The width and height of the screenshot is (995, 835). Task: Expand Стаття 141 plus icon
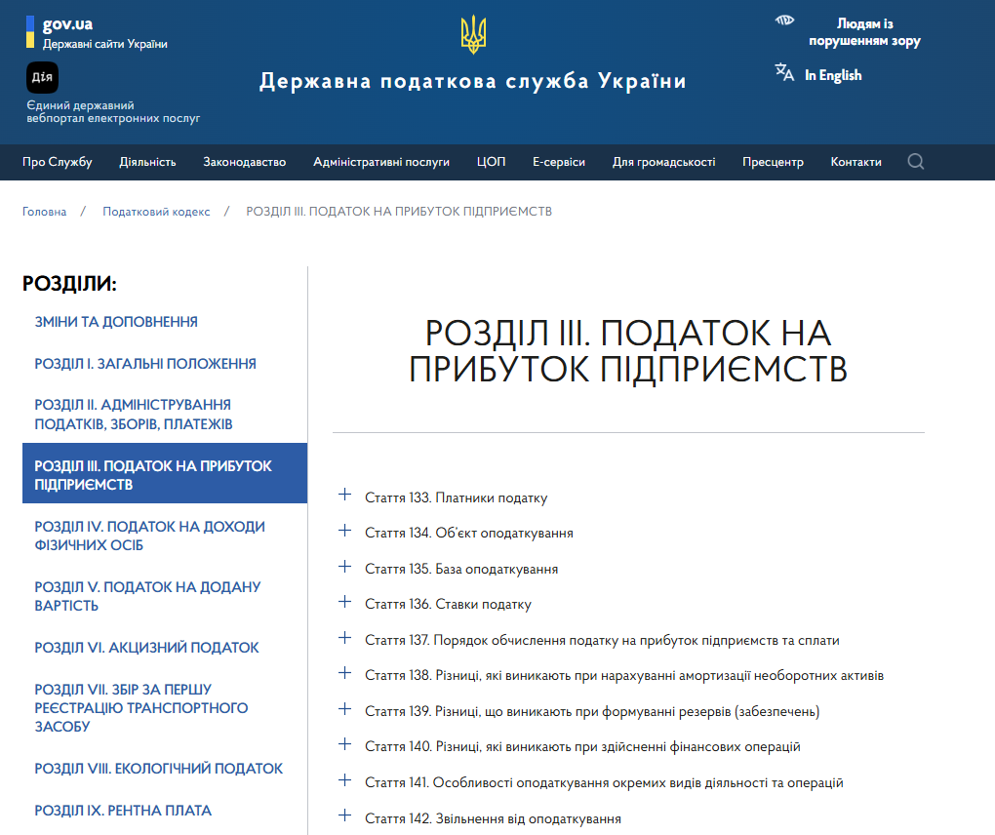pos(344,779)
